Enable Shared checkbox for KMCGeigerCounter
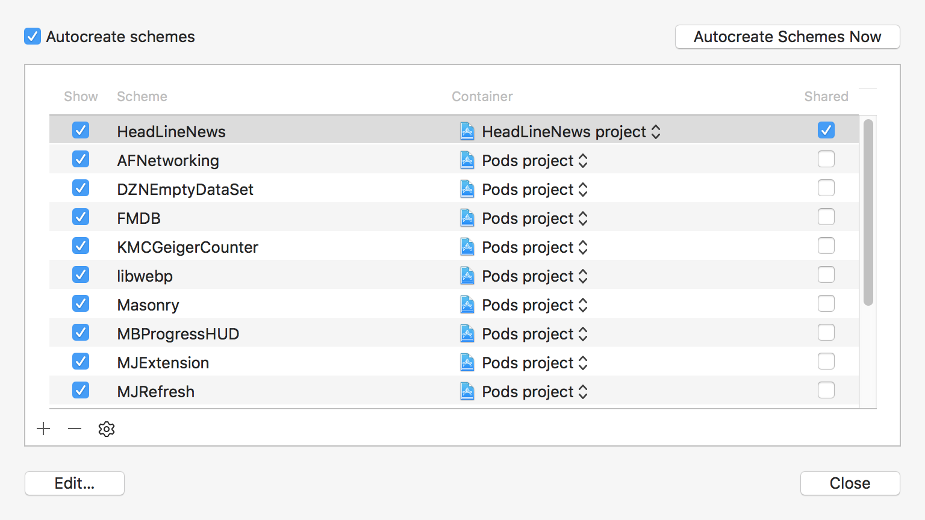925x520 pixels. (826, 246)
